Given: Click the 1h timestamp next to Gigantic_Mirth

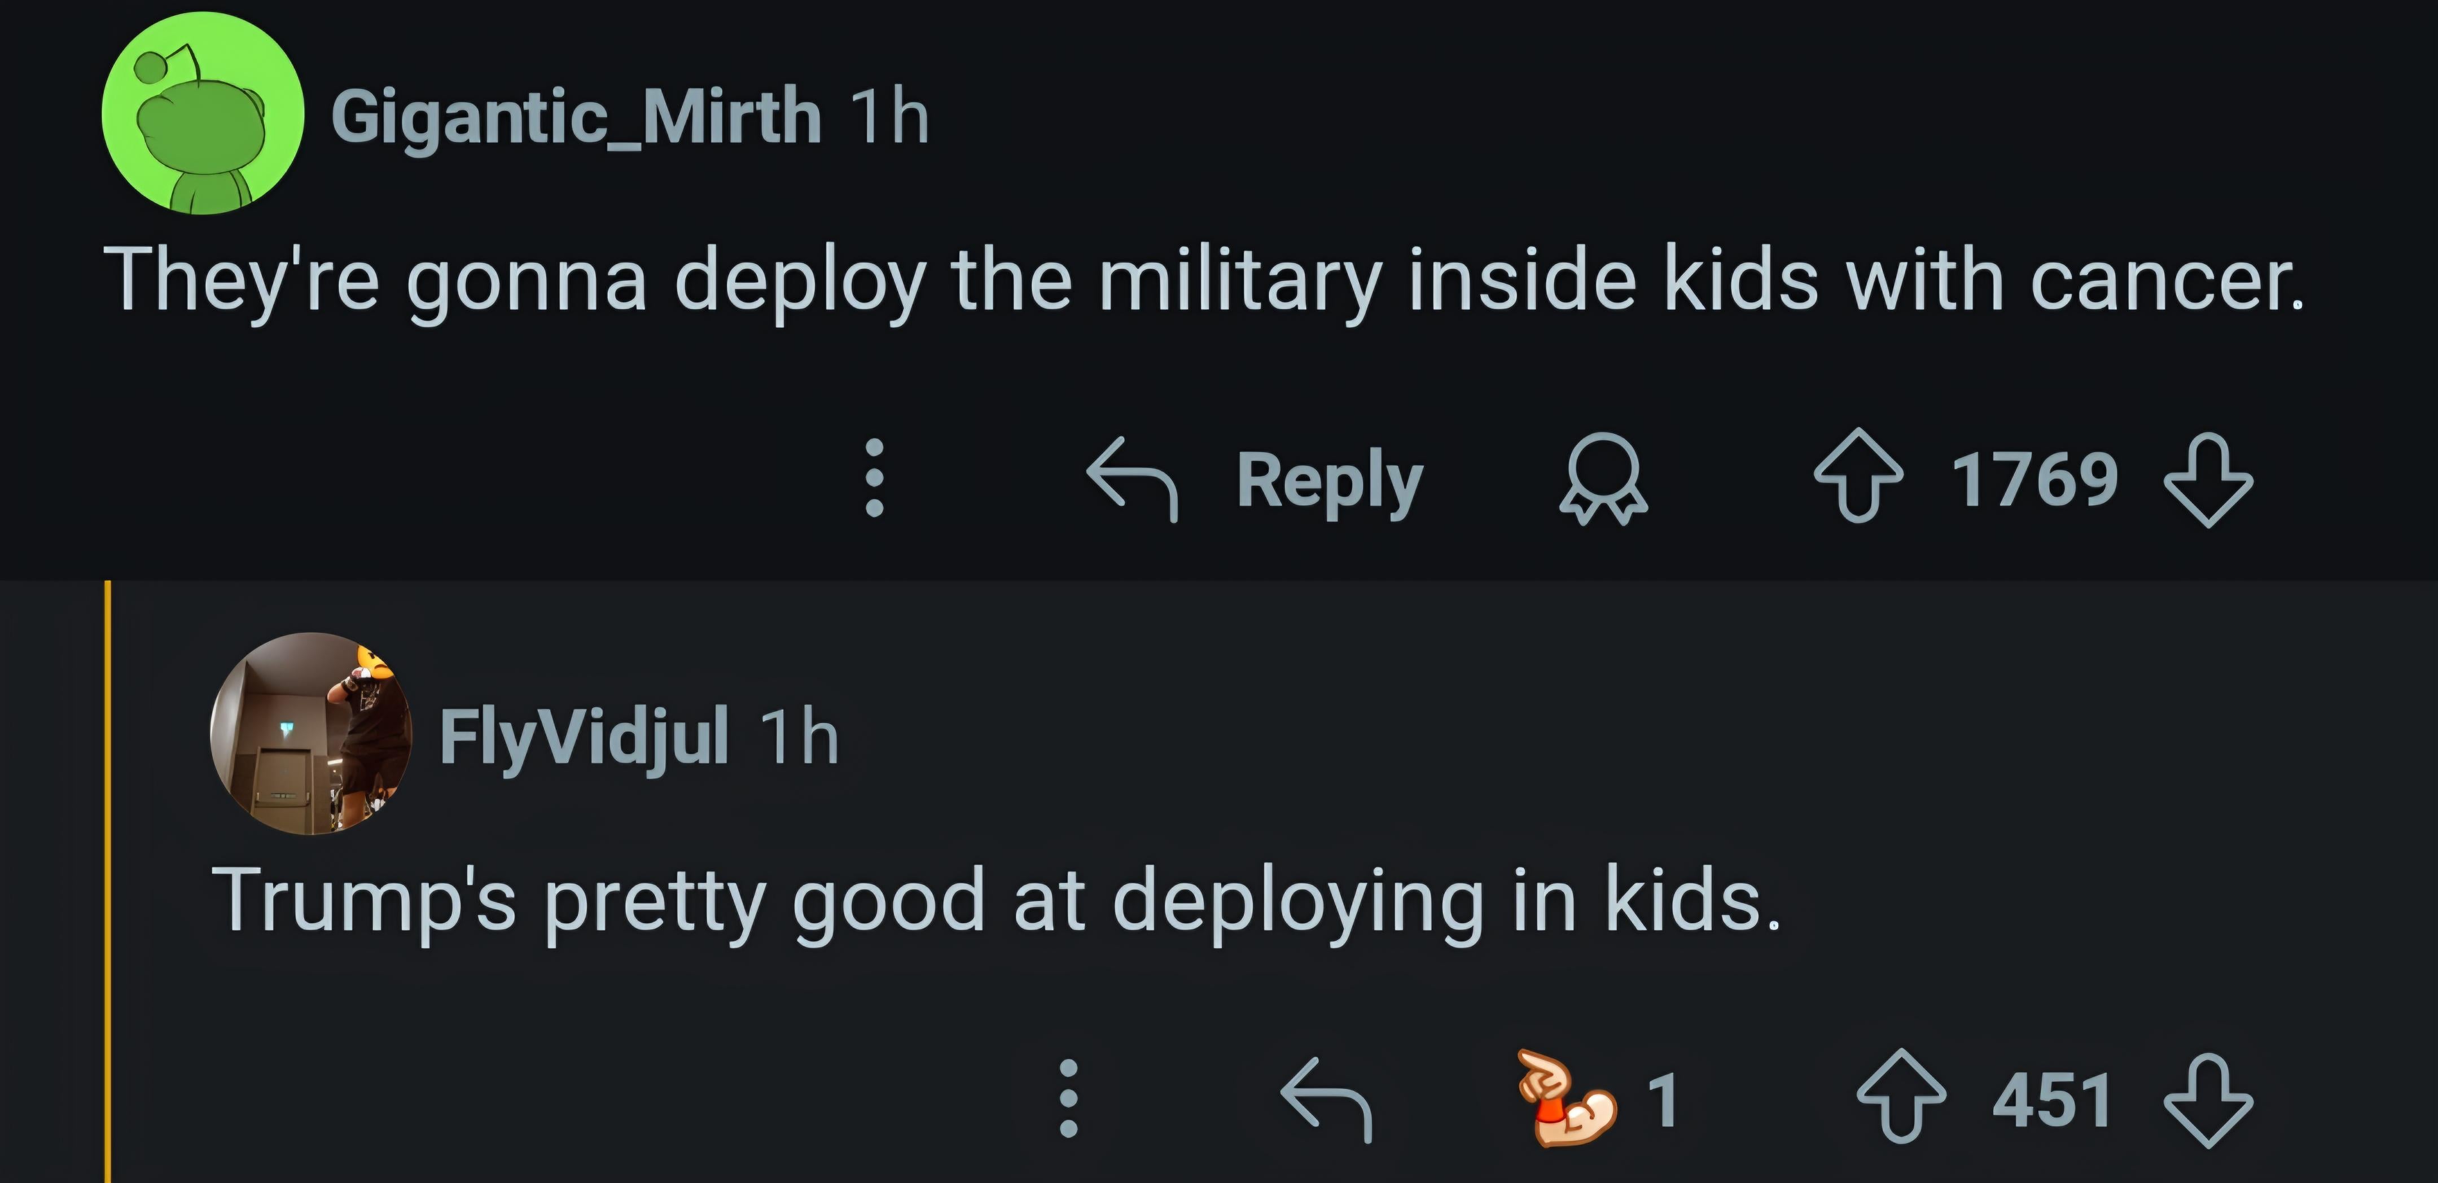Looking at the screenshot, I should coord(889,117).
